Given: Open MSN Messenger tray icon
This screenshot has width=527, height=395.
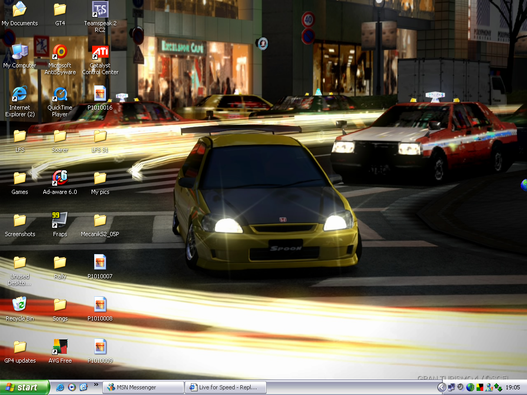Looking at the screenshot, I should [x=489, y=388].
